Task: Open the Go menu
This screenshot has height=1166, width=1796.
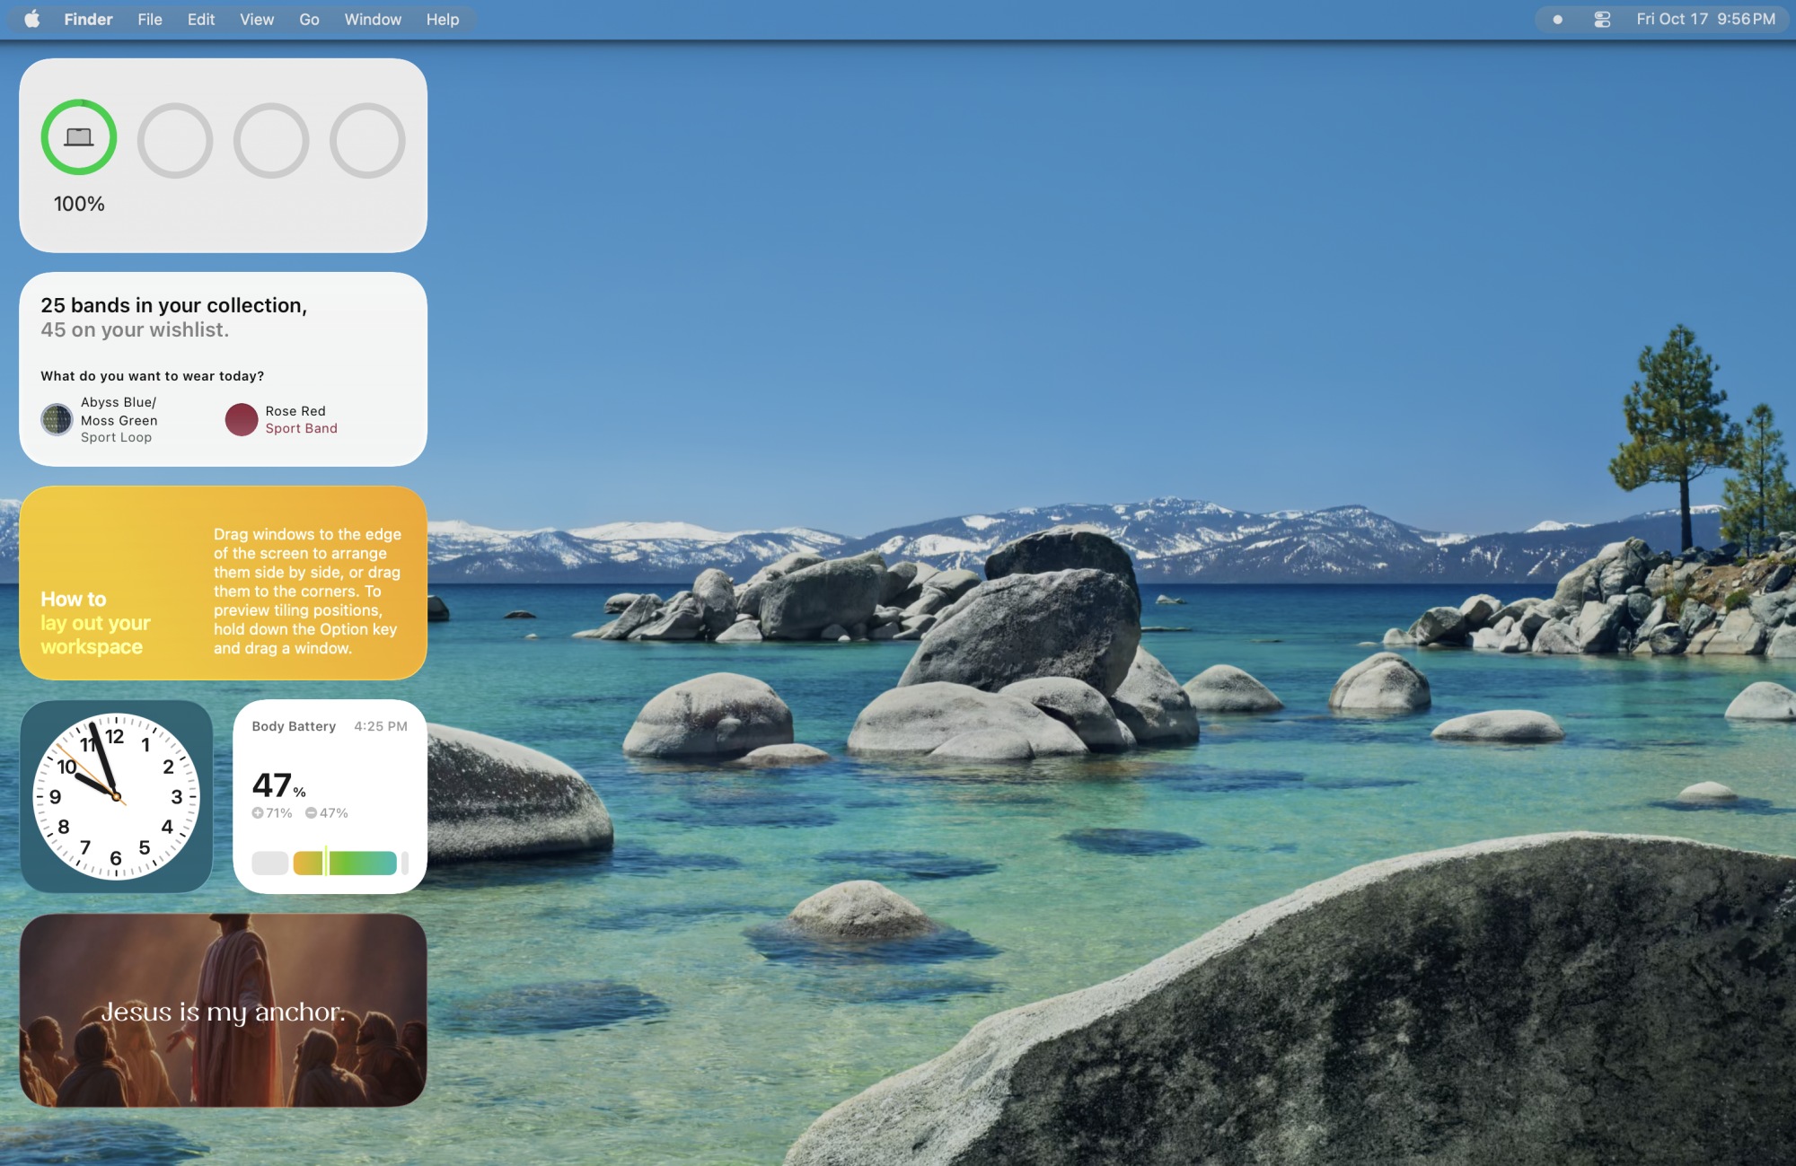Action: tap(309, 19)
